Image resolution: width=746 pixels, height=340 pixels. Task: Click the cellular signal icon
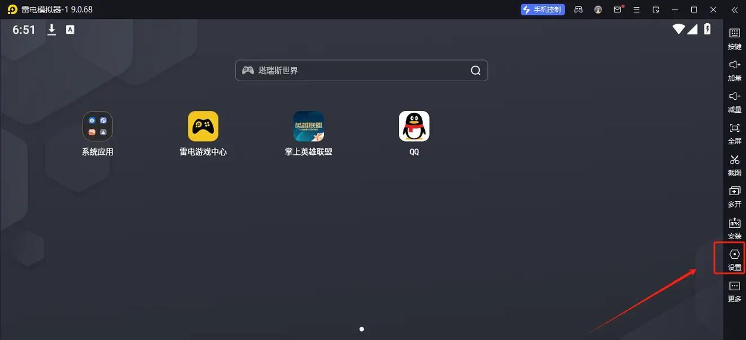(693, 29)
